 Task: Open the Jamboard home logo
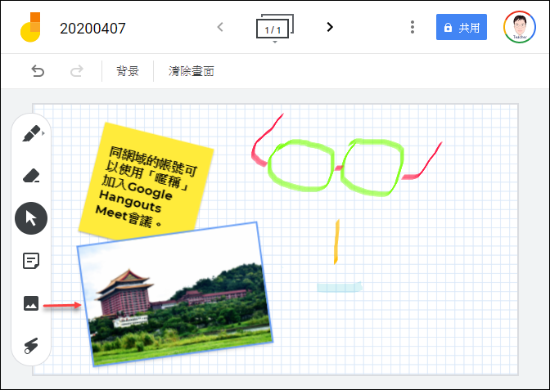pyautogui.click(x=30, y=27)
